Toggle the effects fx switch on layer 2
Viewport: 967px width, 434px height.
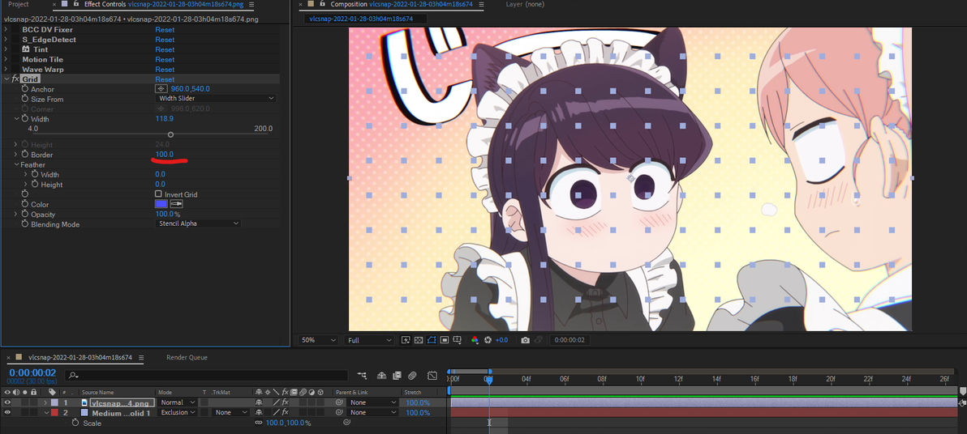pyautogui.click(x=285, y=412)
